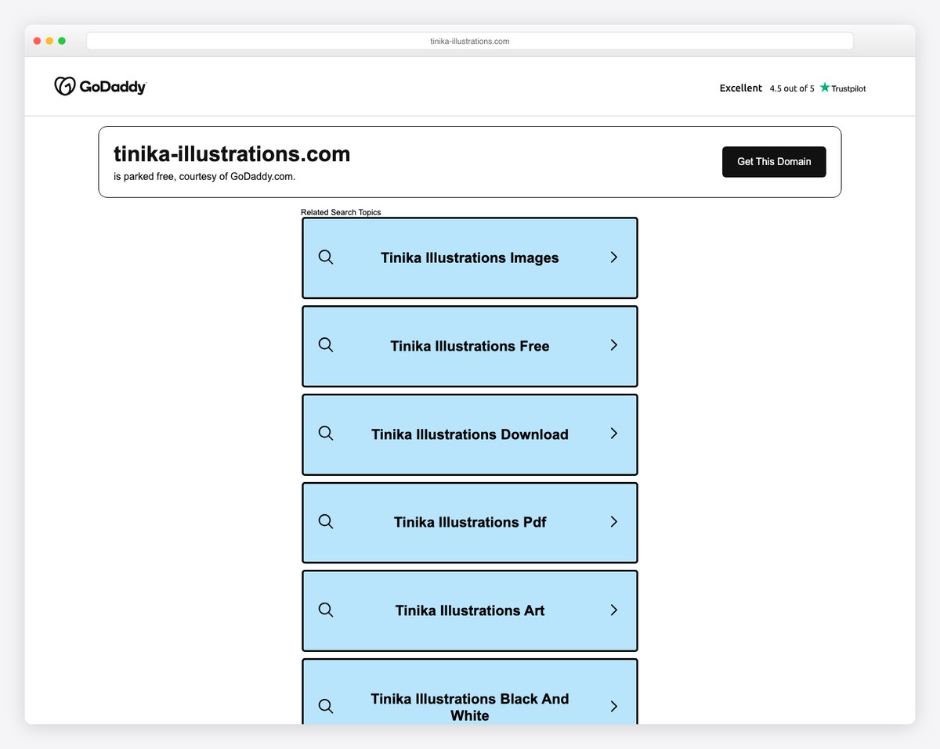The image size is (940, 749).
Task: Select the magnifier icon on Tinika Illustrations Art
Action: pyautogui.click(x=326, y=610)
